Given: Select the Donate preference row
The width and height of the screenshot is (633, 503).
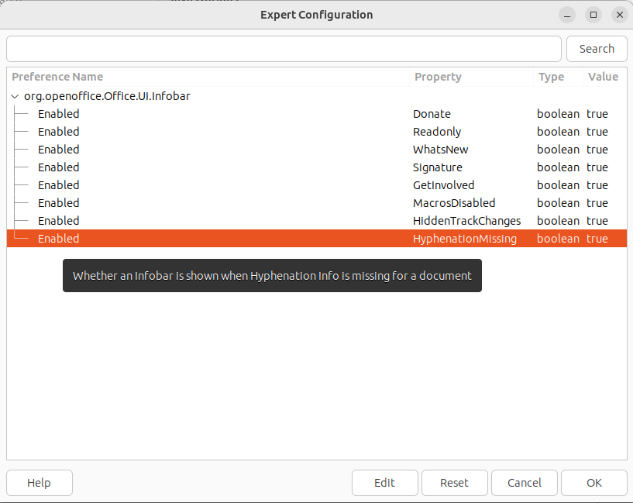Looking at the screenshot, I should 432,114.
